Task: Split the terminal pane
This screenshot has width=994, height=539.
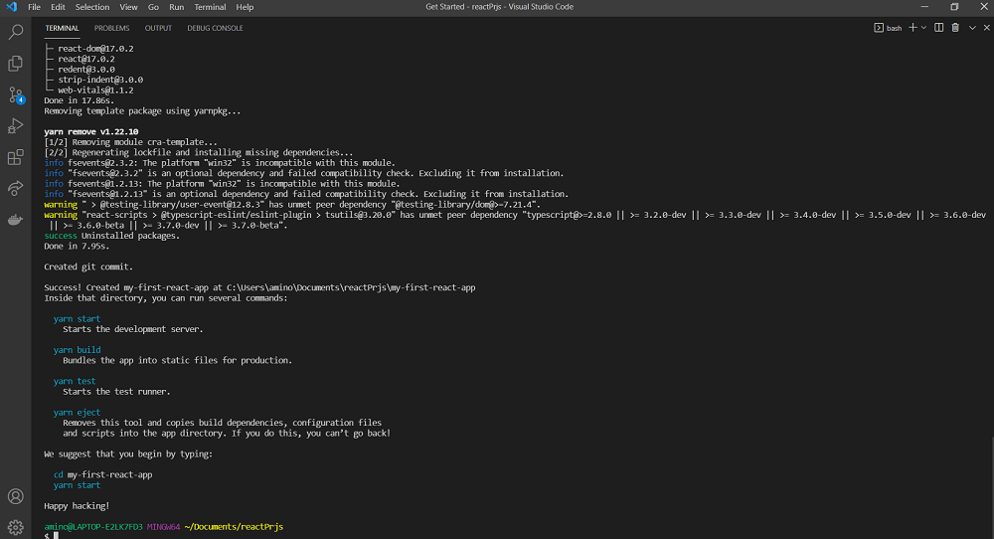Action: point(939,28)
